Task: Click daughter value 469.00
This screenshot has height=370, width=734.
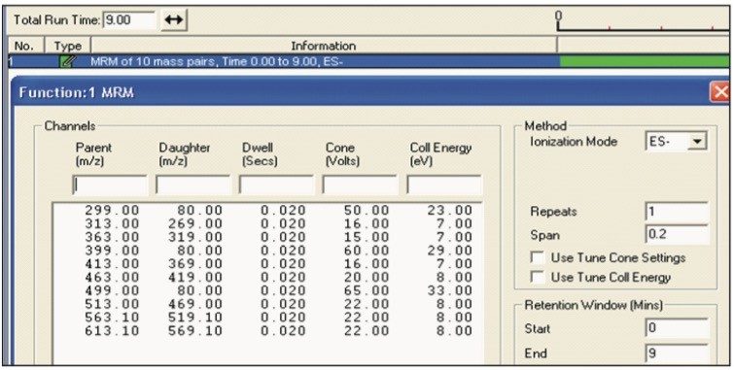Action: [x=195, y=304]
